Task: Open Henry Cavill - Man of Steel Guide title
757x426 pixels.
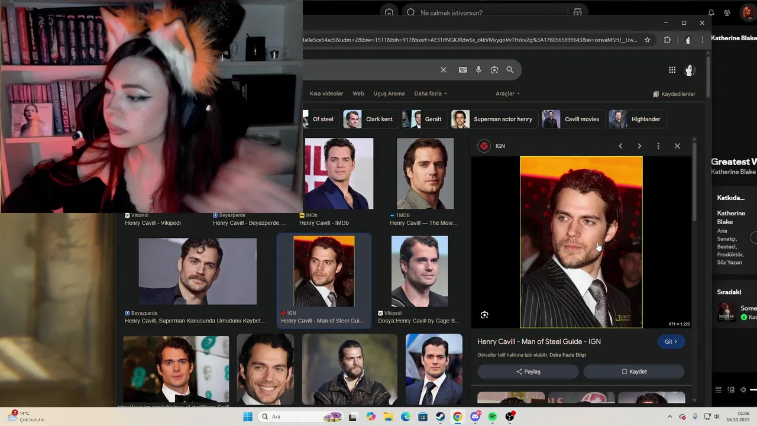Action: click(x=539, y=341)
